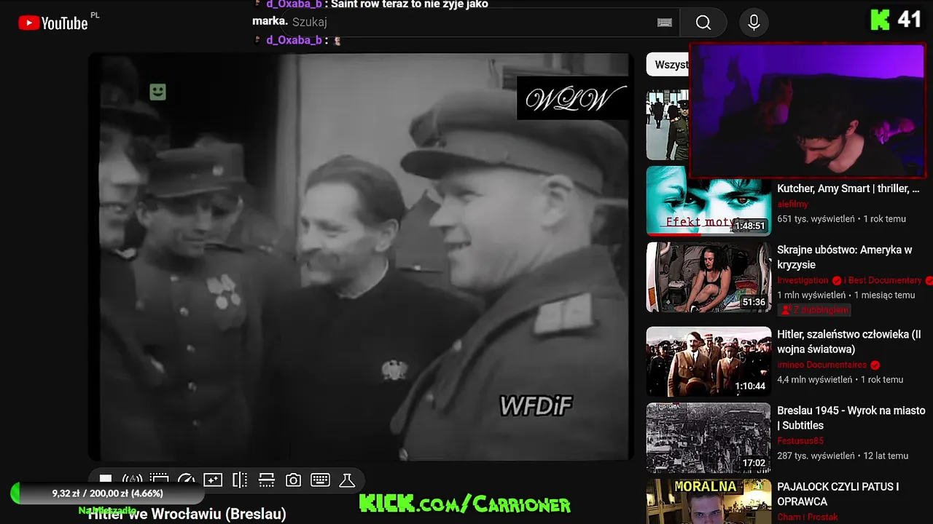This screenshot has height=524, width=933.
Task: Open video filters sparkle tool
Action: pyautogui.click(x=213, y=480)
